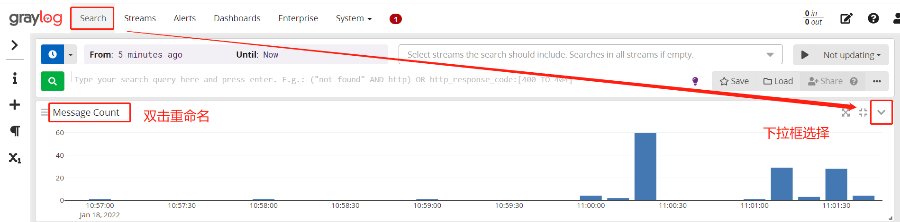Click the blue clock time range button

click(x=53, y=54)
